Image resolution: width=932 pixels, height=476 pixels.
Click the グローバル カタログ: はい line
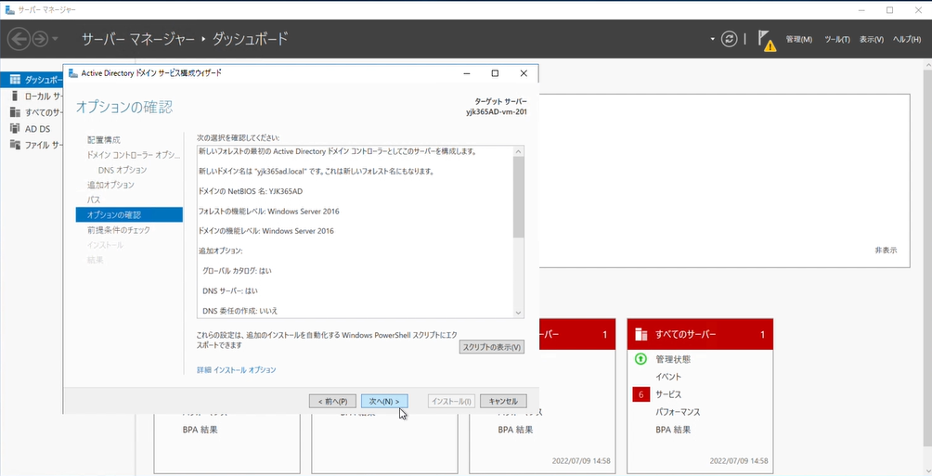[x=237, y=271]
